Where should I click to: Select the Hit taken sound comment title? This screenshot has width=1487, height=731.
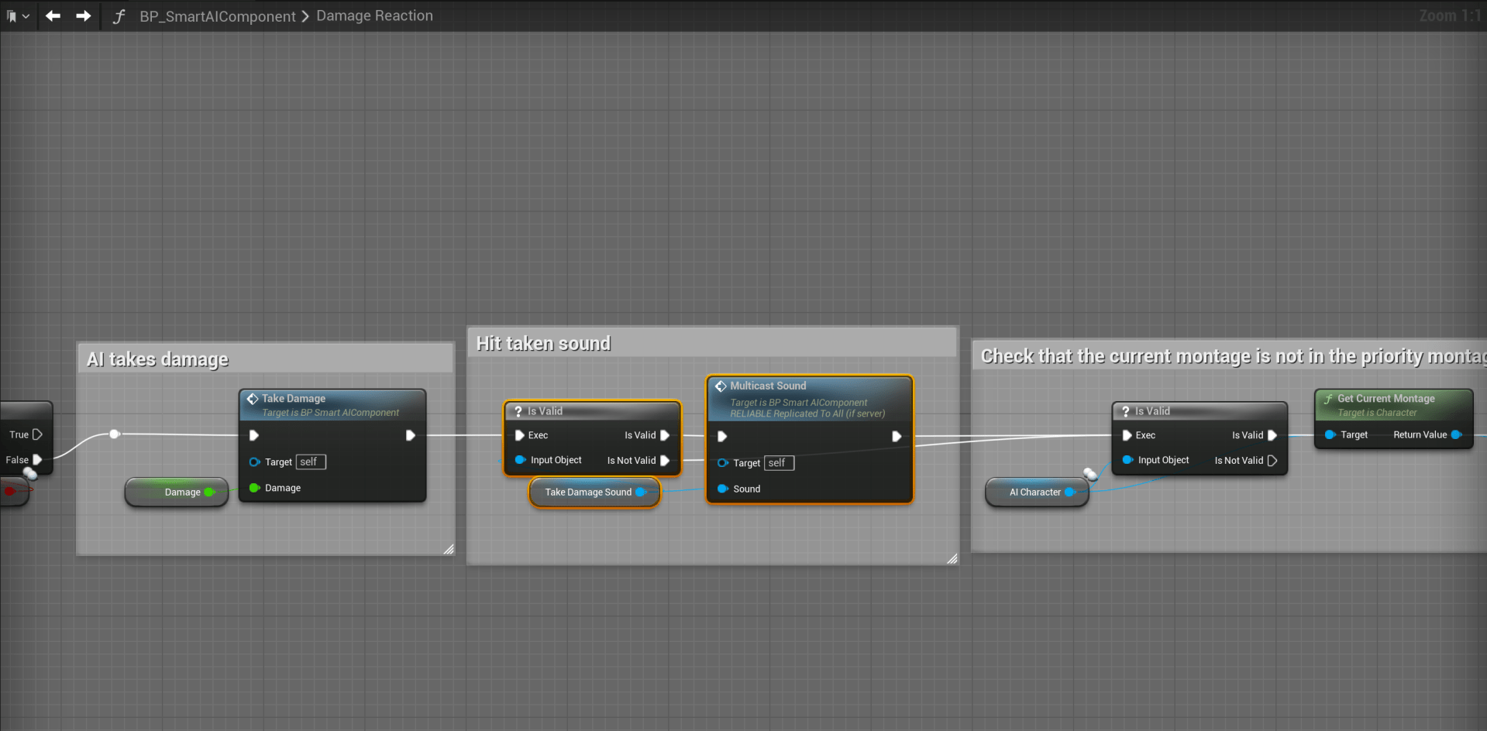point(543,344)
